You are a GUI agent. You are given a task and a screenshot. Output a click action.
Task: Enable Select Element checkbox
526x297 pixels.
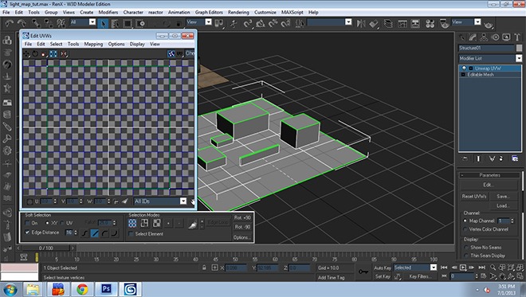click(x=131, y=233)
